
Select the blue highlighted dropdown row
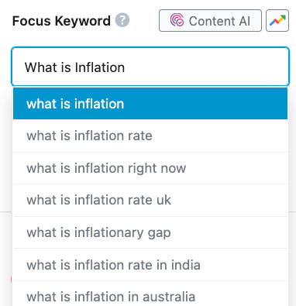click(150, 104)
